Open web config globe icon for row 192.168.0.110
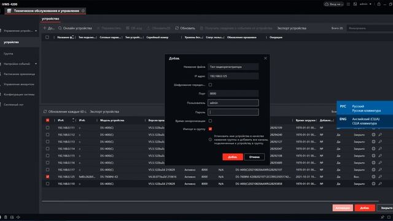Image resolution: width=393 pixels, height=221 pixels. coord(373,184)
